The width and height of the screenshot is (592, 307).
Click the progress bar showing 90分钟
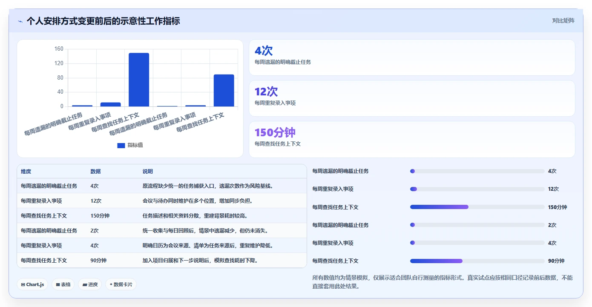click(x=477, y=261)
